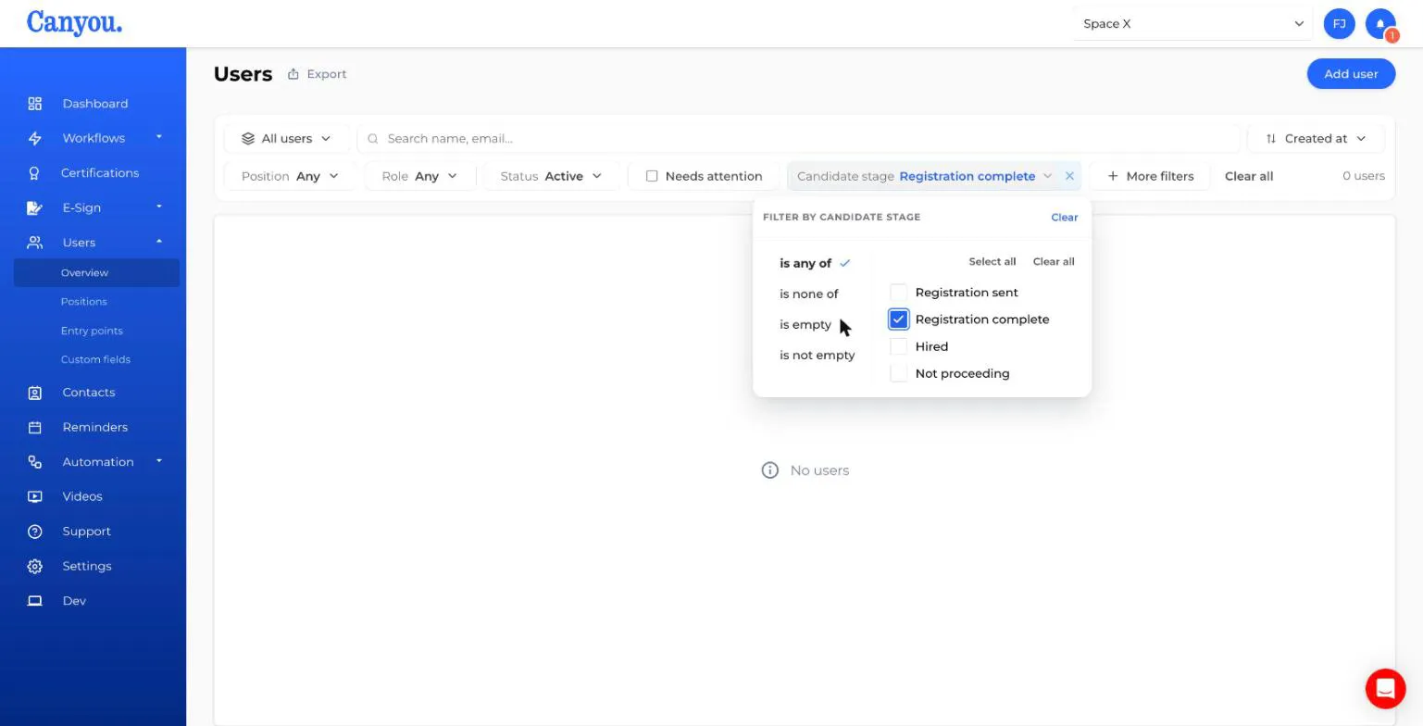Viewport: 1423px width, 726px height.
Task: Check the Hired option
Action: coord(898,346)
